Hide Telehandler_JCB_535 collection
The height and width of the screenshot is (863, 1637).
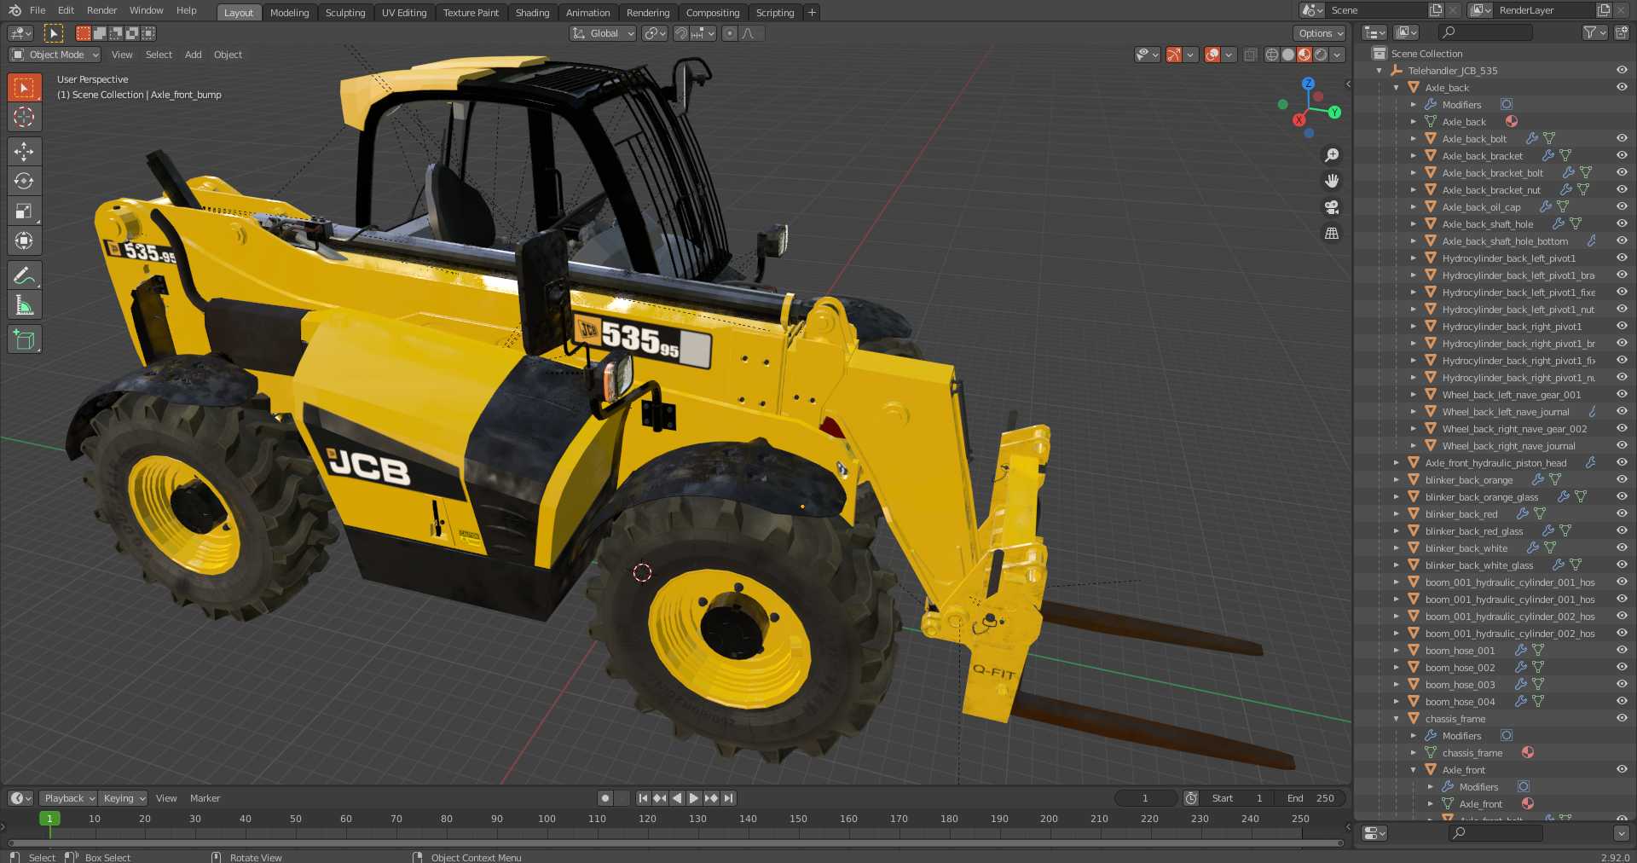click(1622, 70)
